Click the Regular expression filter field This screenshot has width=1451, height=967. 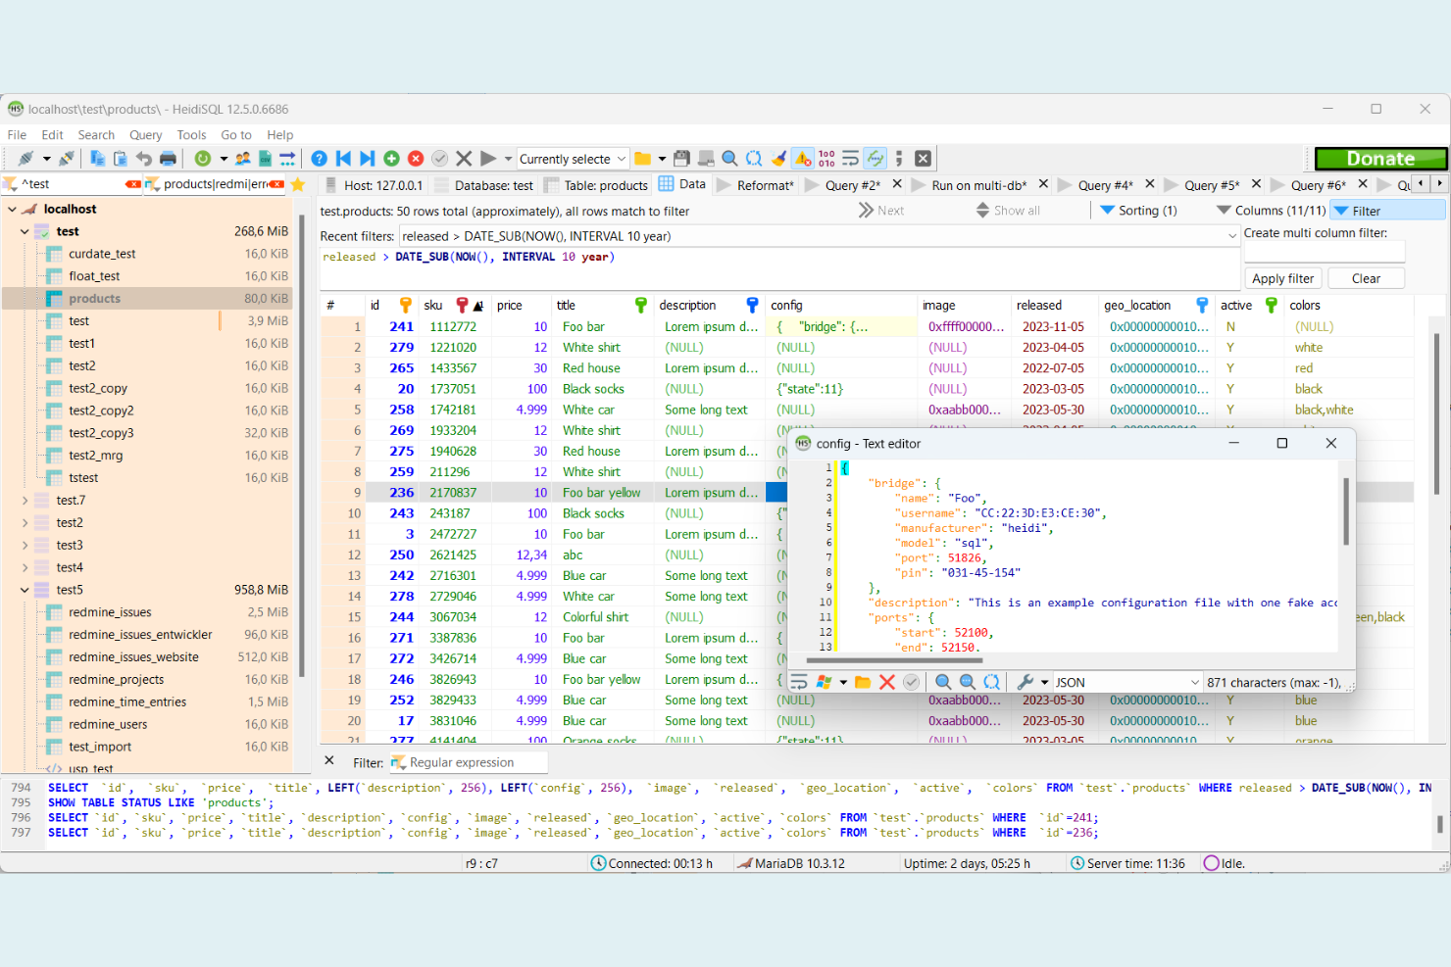click(x=468, y=762)
